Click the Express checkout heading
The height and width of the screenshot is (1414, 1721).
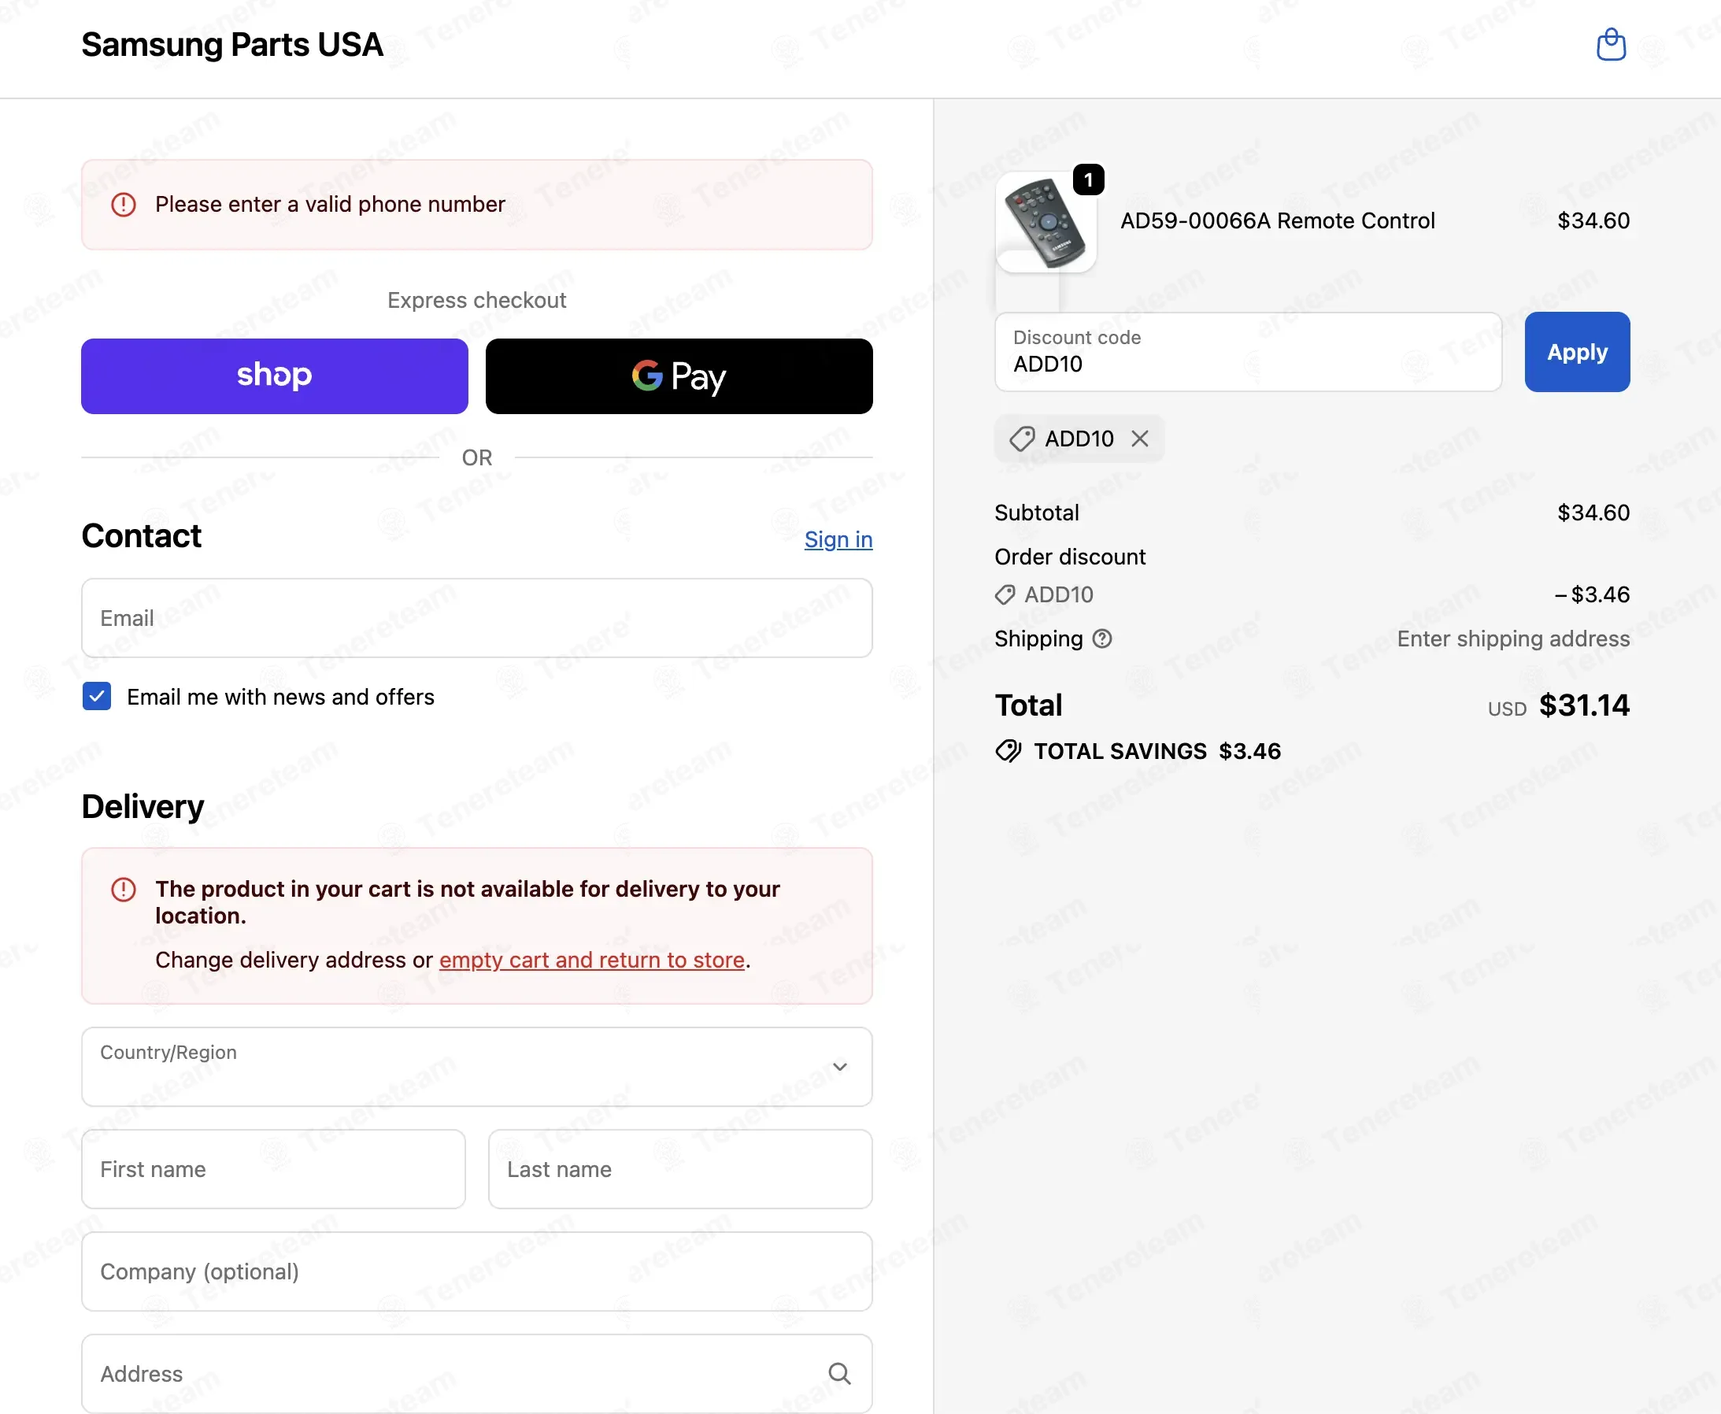476,301
